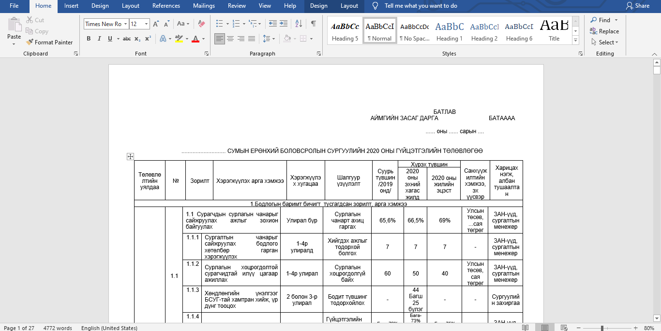Expand the font size dropdown
This screenshot has height=331, width=661.
point(146,24)
